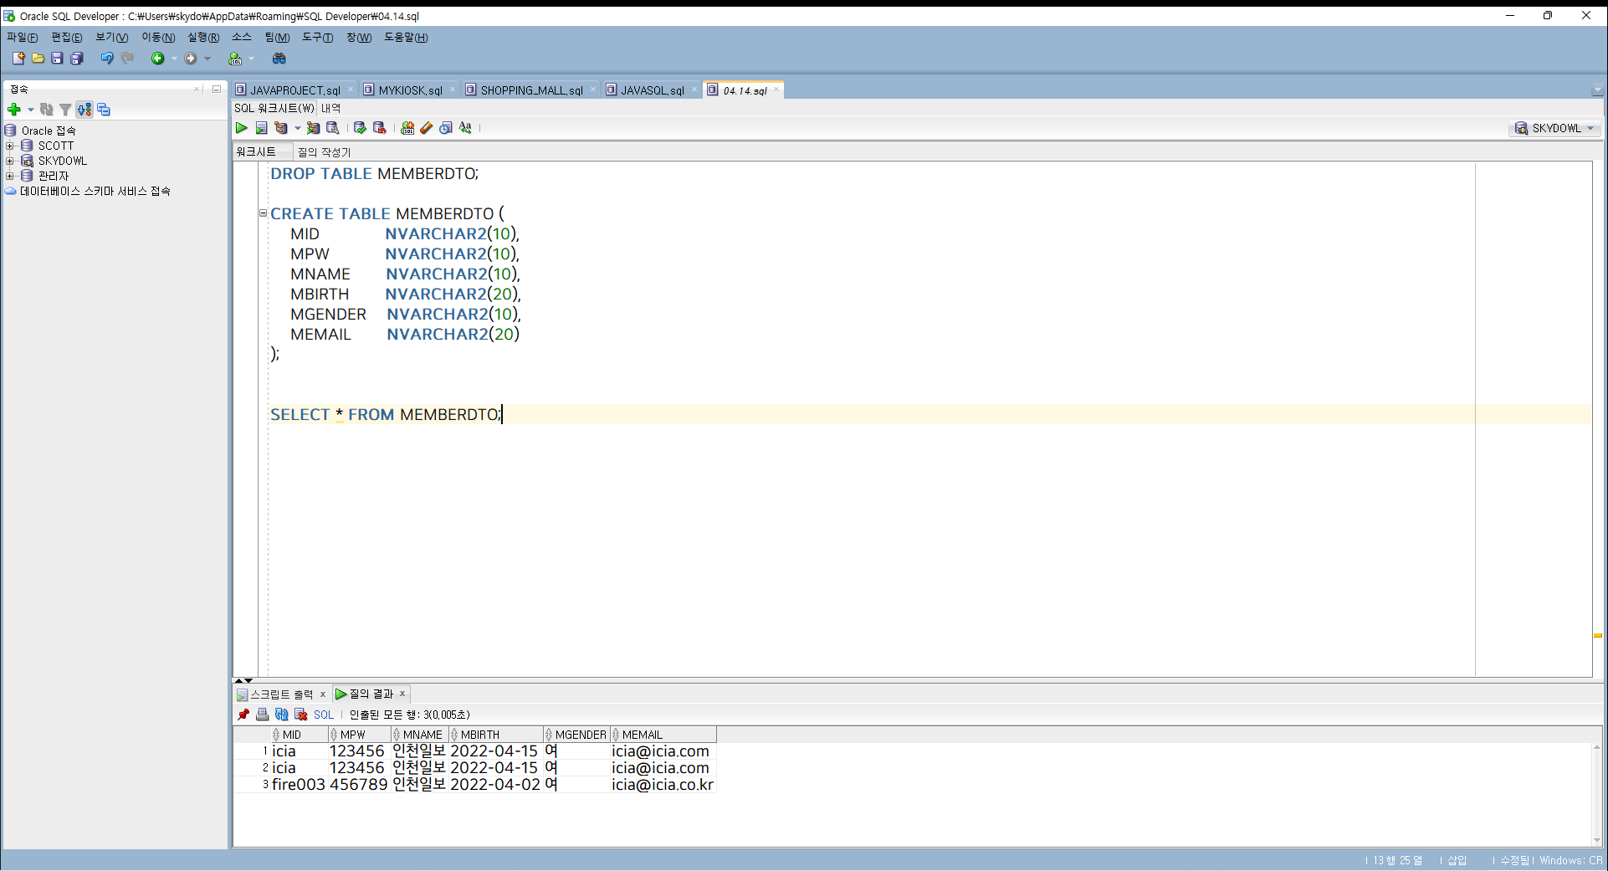1608x871 pixels.
Task: Click the Explain Plan icon
Action: point(281,128)
